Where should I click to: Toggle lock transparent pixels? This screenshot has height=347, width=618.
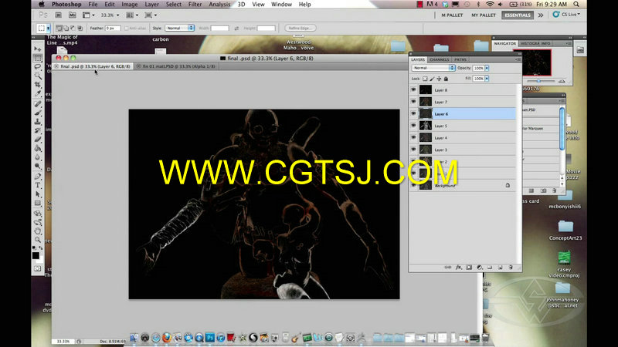click(425, 79)
